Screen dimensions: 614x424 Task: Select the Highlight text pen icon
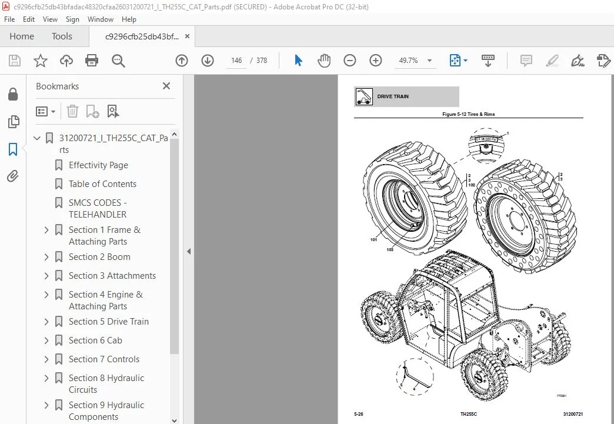coord(552,61)
